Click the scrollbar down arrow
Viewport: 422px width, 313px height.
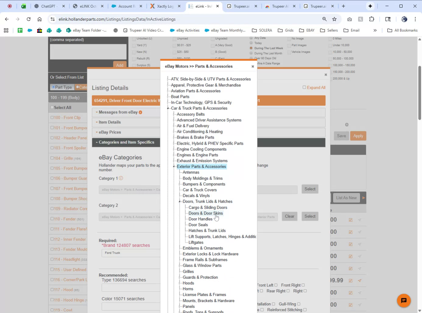click(x=420, y=310)
